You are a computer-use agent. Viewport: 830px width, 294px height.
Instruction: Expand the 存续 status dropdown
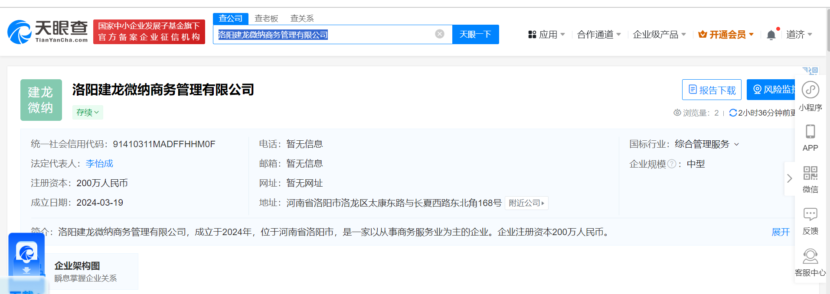88,113
